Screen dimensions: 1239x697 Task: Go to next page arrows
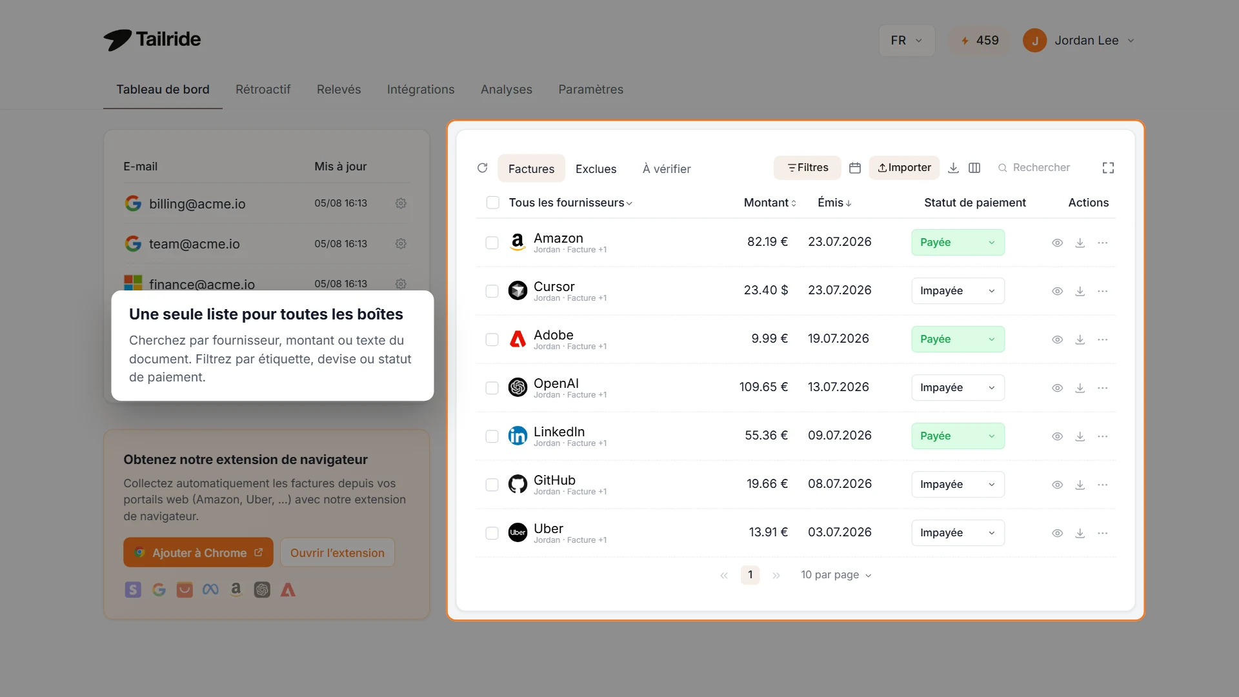tap(776, 575)
